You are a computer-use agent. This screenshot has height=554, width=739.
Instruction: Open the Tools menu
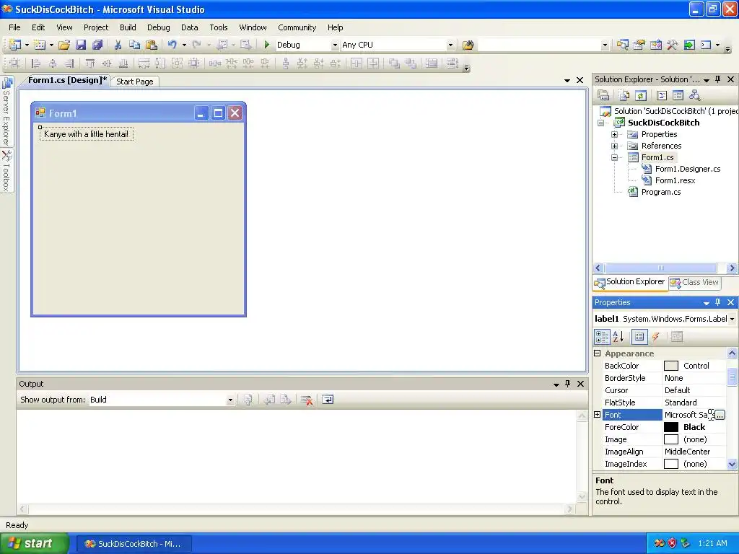pyautogui.click(x=218, y=27)
